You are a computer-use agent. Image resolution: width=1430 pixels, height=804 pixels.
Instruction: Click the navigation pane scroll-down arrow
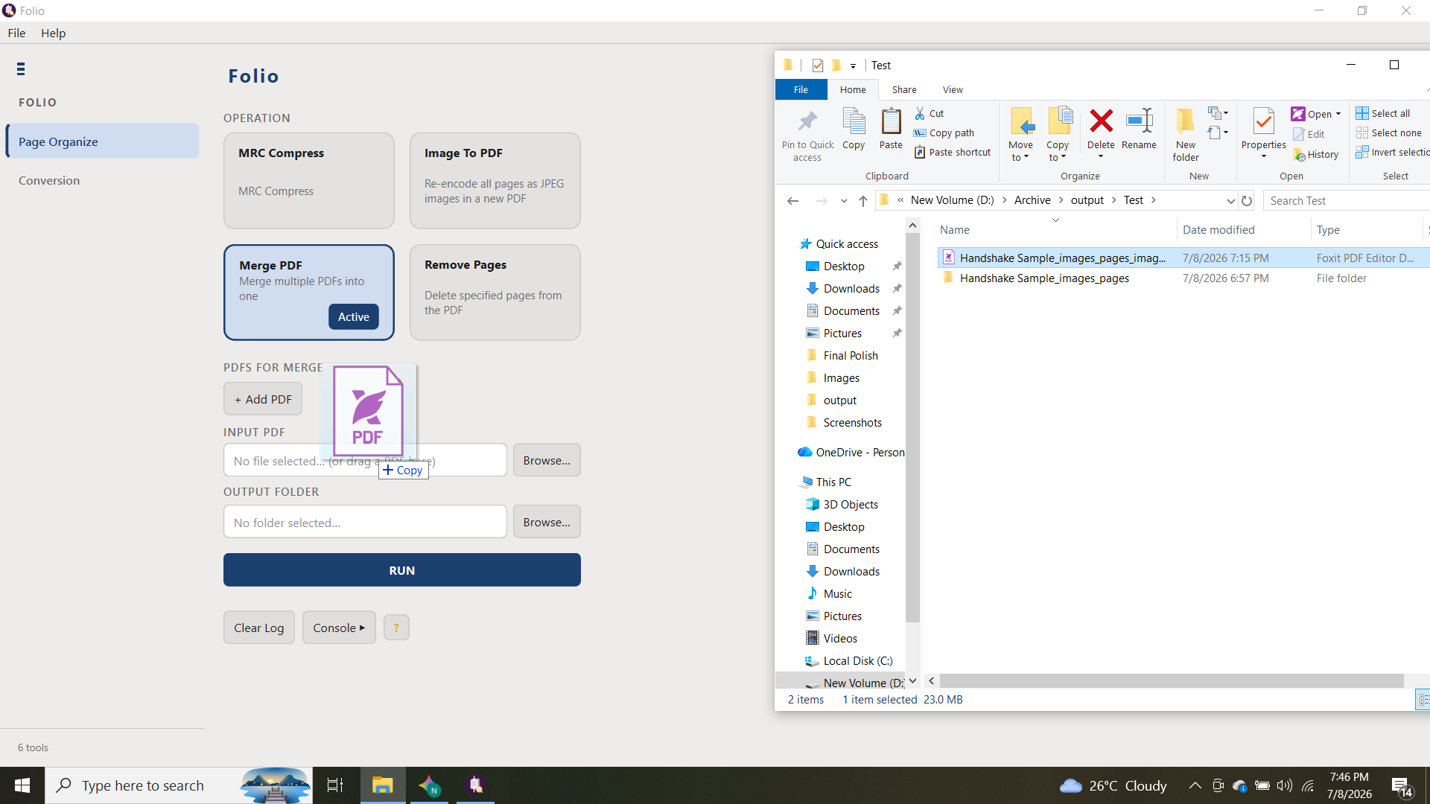click(912, 681)
